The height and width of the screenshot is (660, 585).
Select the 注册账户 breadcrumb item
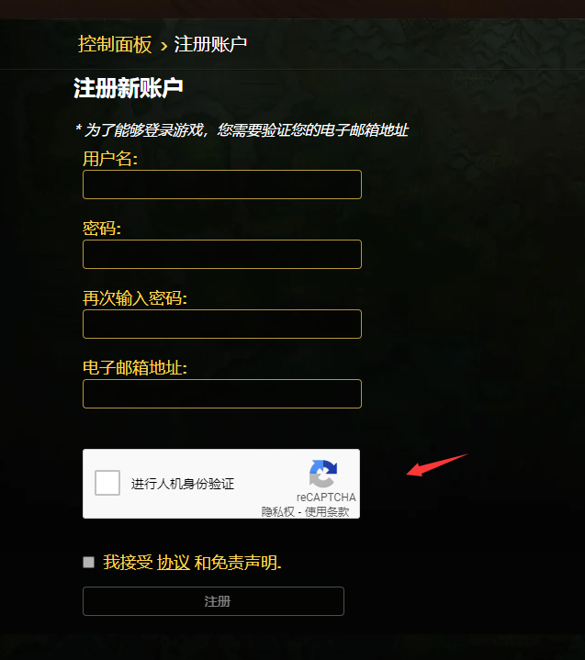coord(210,44)
